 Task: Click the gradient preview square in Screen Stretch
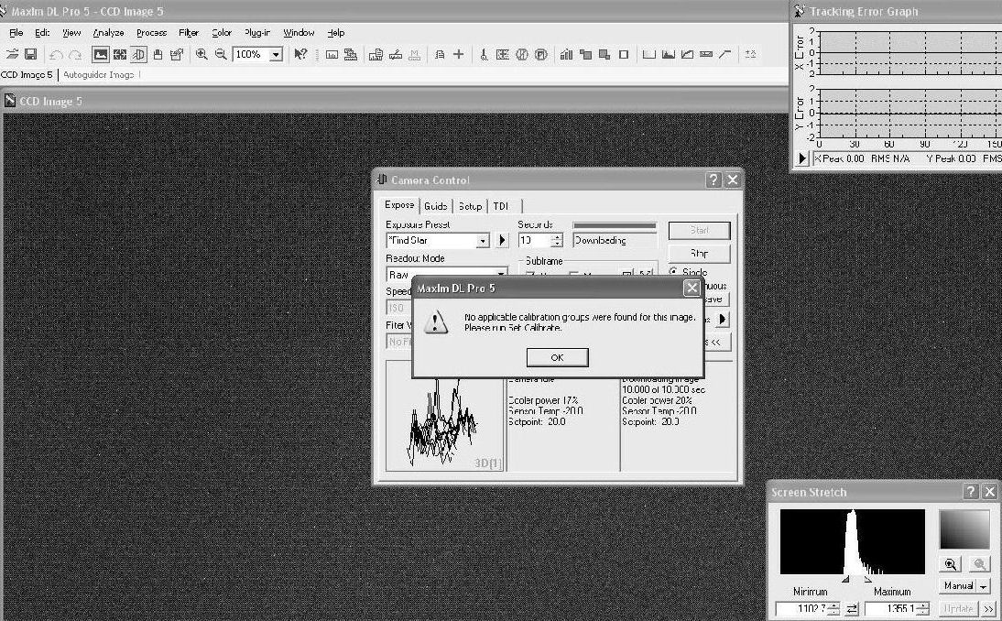(x=964, y=529)
